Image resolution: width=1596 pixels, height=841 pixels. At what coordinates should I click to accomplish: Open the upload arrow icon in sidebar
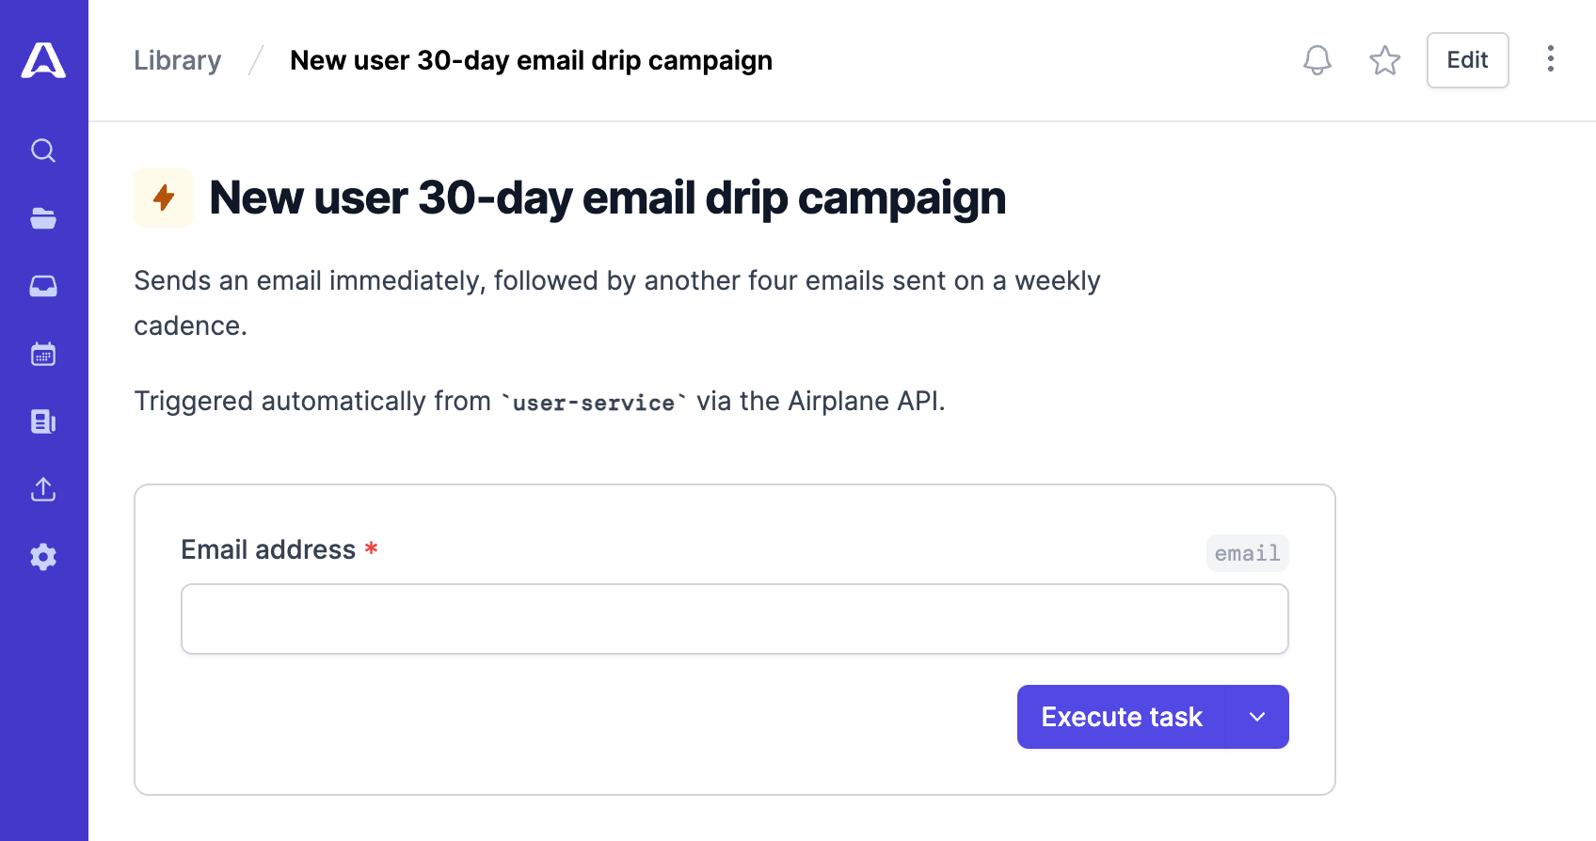43,489
